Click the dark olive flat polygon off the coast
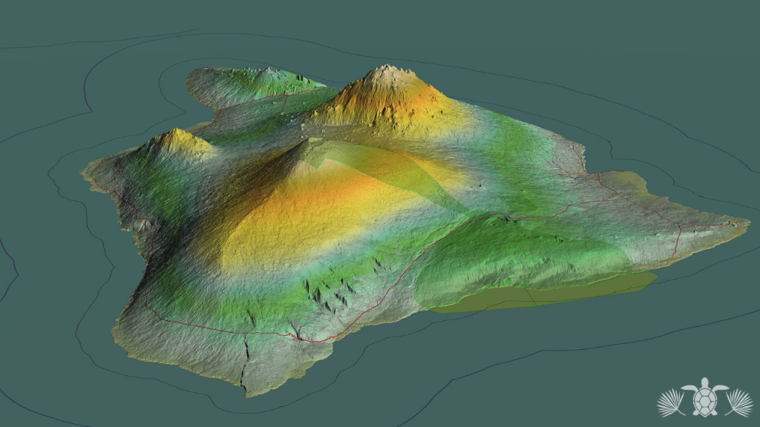760x427 pixels. 543,292
